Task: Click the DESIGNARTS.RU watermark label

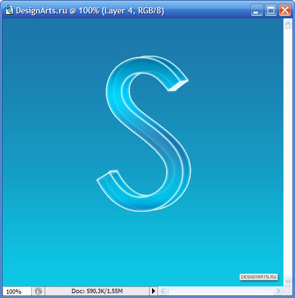Action: 258,277
